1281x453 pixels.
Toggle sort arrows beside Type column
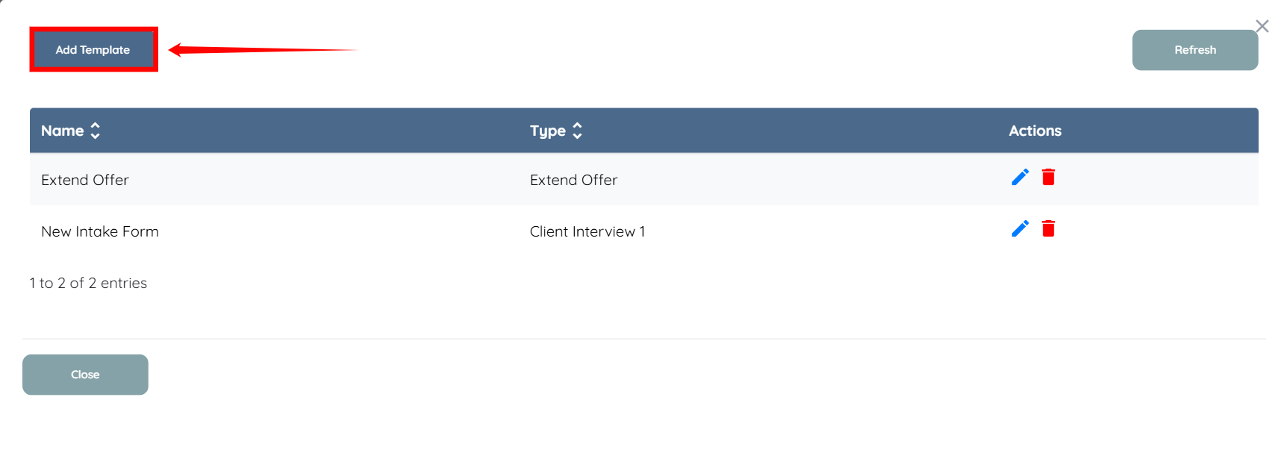577,131
